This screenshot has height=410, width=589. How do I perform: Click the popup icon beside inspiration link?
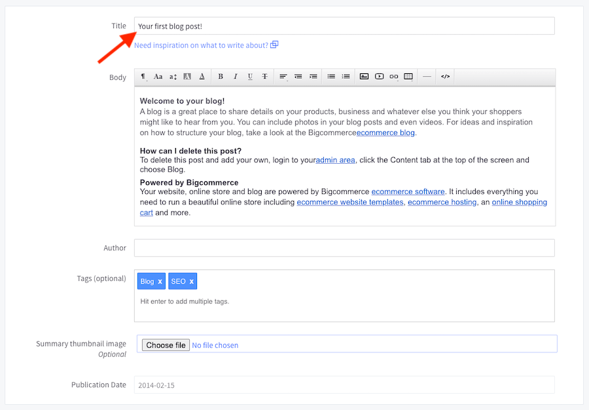coord(275,45)
